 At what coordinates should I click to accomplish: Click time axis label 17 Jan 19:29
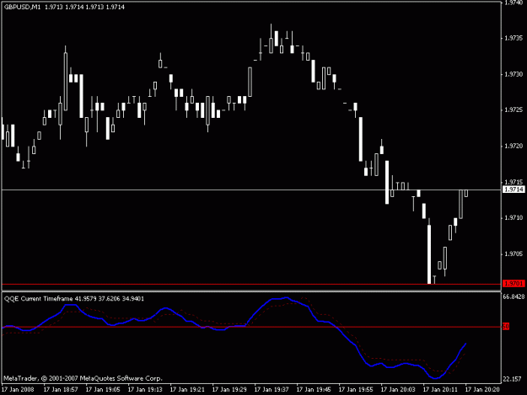(x=229, y=389)
